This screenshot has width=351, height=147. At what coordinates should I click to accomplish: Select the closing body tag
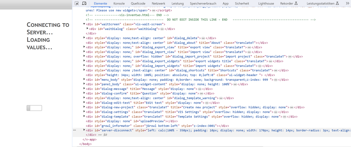pyautogui.click(x=85, y=144)
